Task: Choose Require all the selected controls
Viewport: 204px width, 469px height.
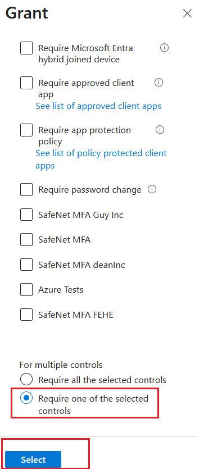Action: (26, 380)
